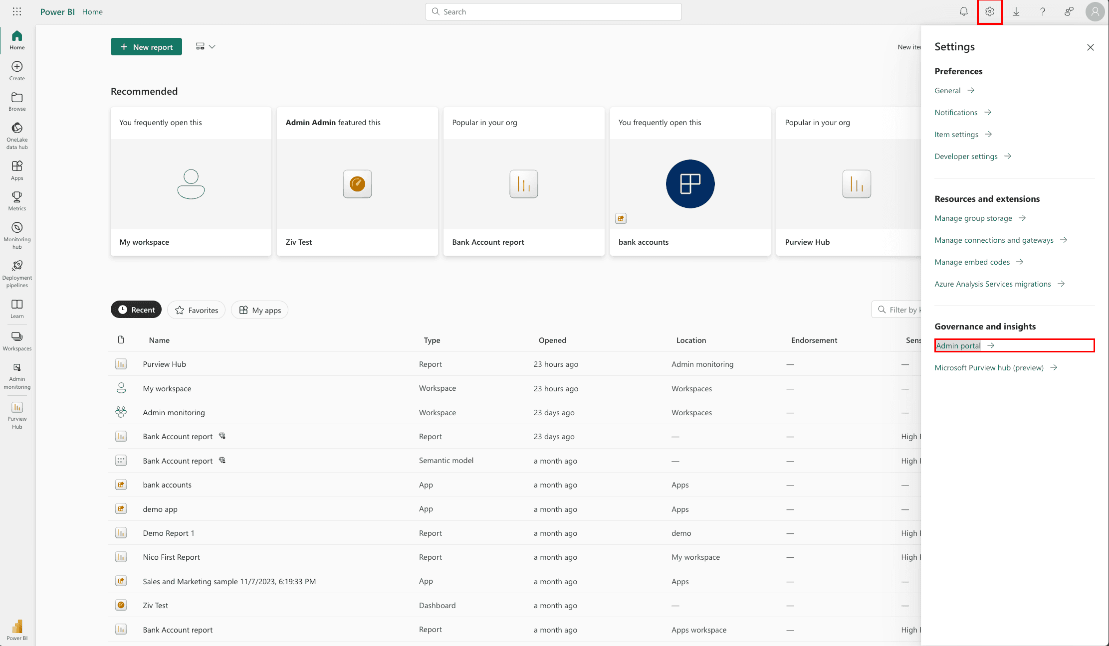Open Notifications settings link
This screenshot has height=646, width=1109.
pyautogui.click(x=963, y=112)
